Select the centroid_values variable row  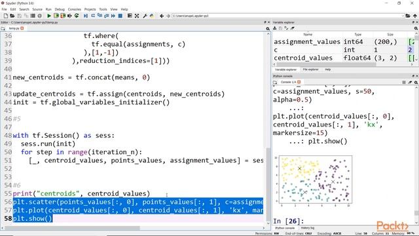[344, 58]
